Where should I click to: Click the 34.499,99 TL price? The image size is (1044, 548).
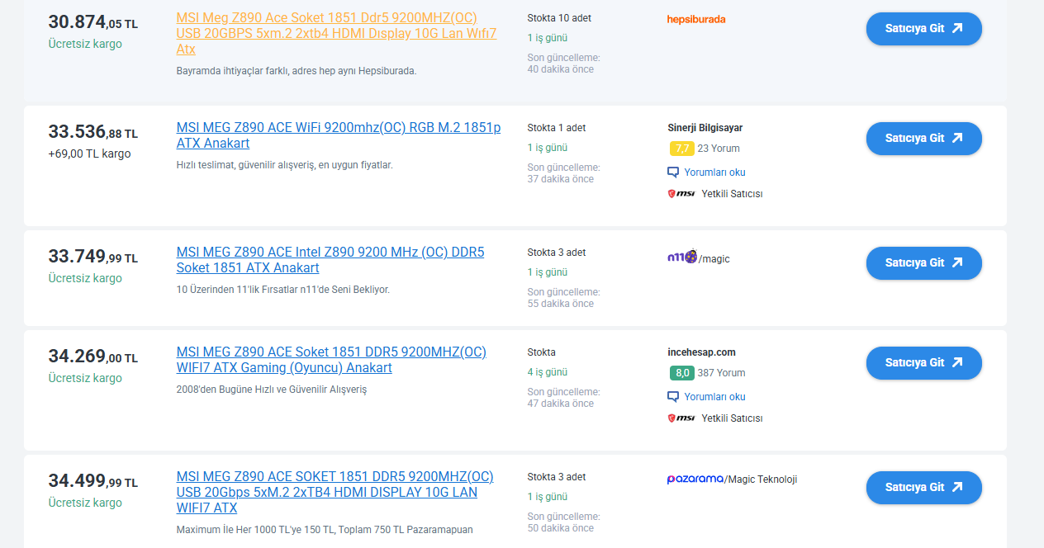pos(93,481)
